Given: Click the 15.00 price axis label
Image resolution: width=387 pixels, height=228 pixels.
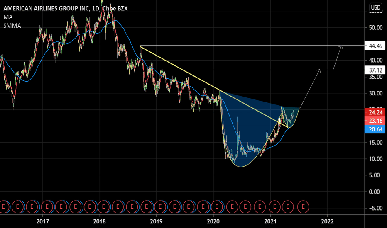Looking at the screenshot, I should point(376,143).
